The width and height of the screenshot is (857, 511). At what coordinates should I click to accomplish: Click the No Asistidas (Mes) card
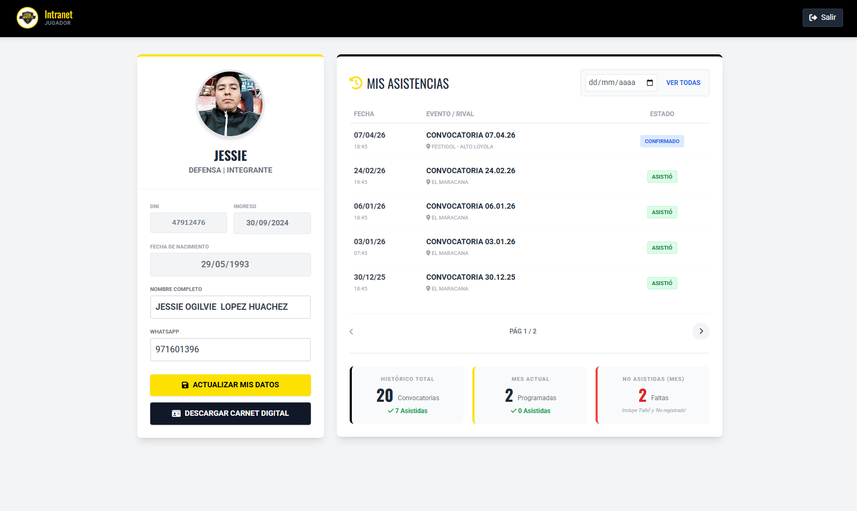(x=653, y=395)
